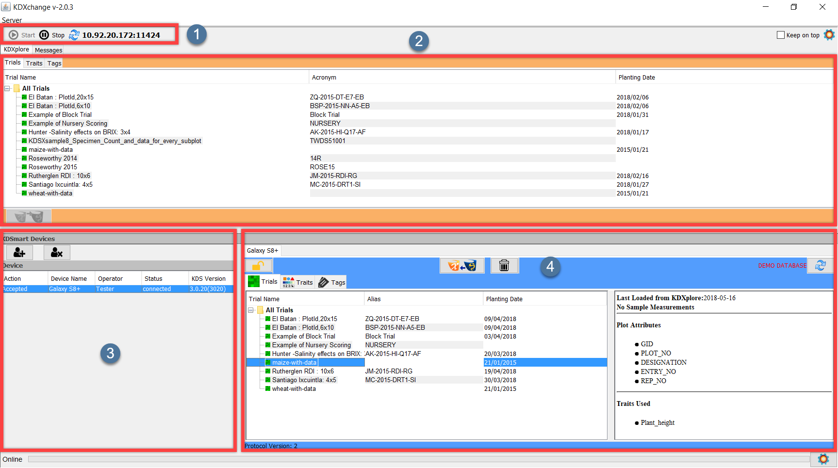Refresh the server IP address icon
Image resolution: width=838 pixels, height=468 pixels.
click(74, 35)
